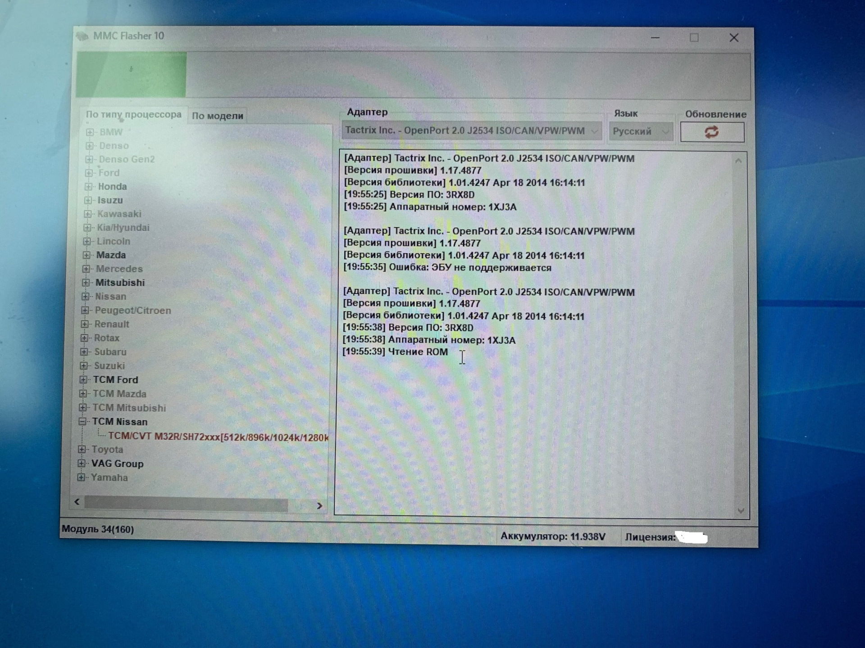Expand the BMW tree node
The image size is (865, 648).
[90, 132]
